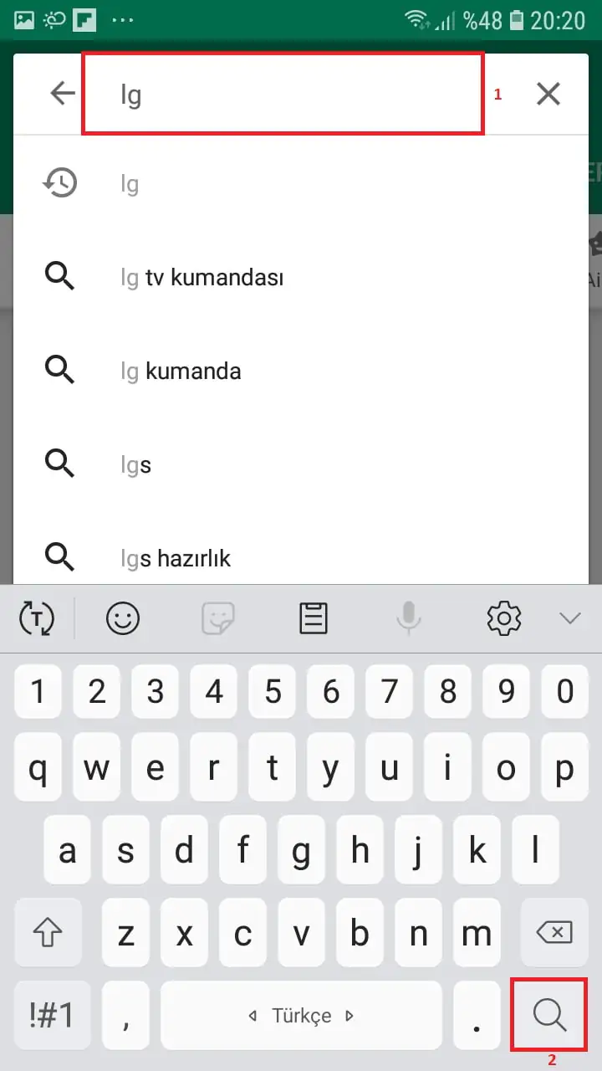Image resolution: width=602 pixels, height=1071 pixels.
Task: Open the clipboard icon on keyboard toolbar
Action: point(313,619)
